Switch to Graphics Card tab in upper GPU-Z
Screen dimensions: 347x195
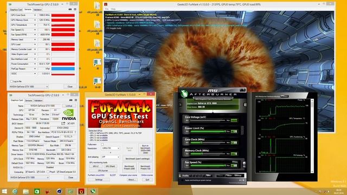tap(16, 10)
